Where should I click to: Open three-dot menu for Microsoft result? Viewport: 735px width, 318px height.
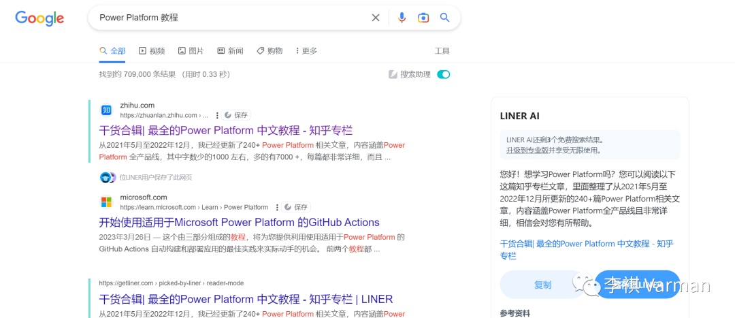(x=277, y=207)
